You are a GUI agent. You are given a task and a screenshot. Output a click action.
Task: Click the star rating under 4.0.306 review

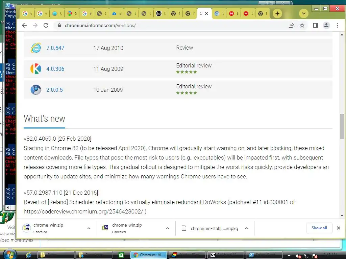tap(187, 72)
